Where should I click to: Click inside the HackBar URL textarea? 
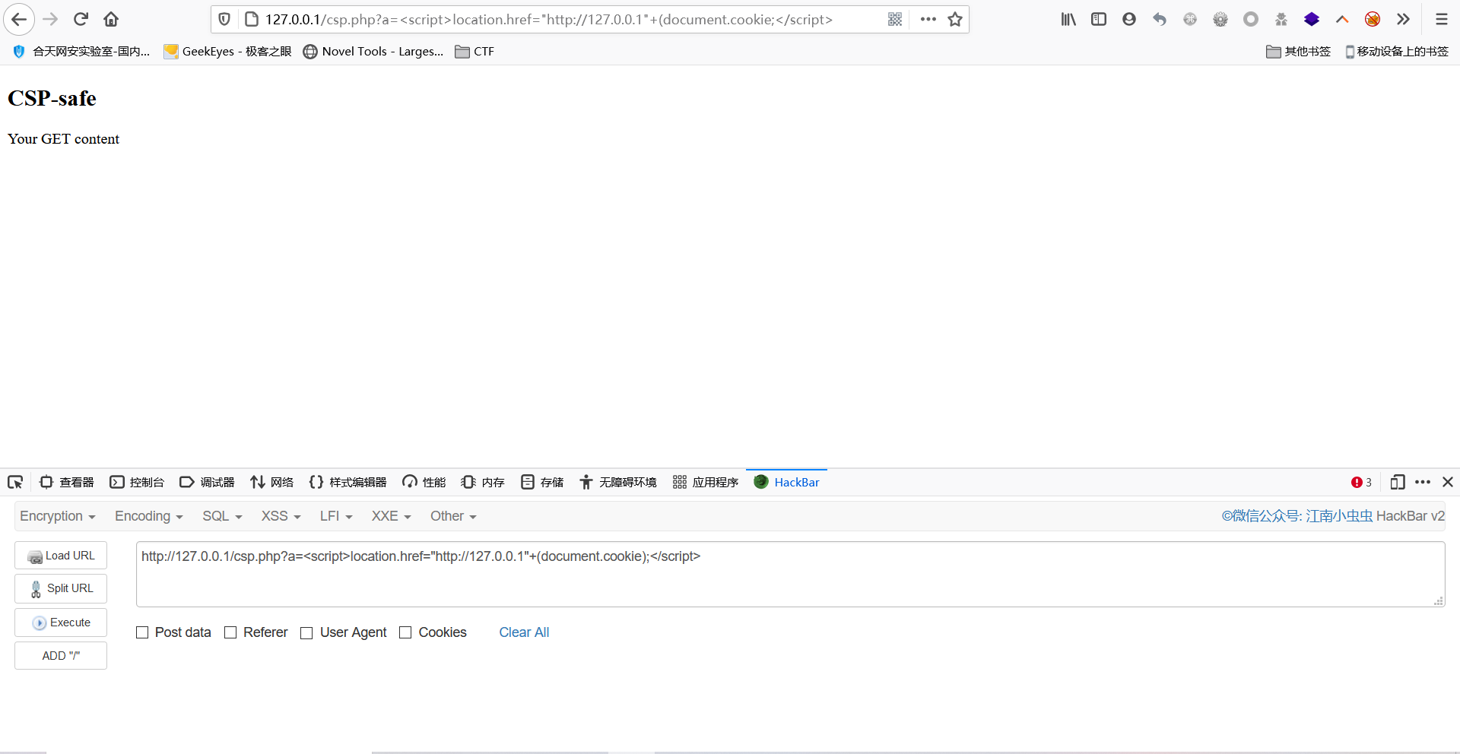[x=790, y=574]
